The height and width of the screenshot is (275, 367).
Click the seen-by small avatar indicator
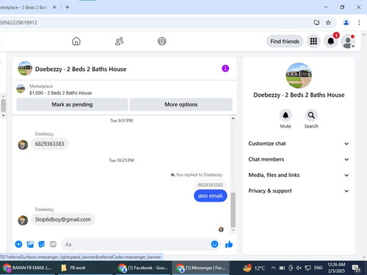[x=221, y=230]
